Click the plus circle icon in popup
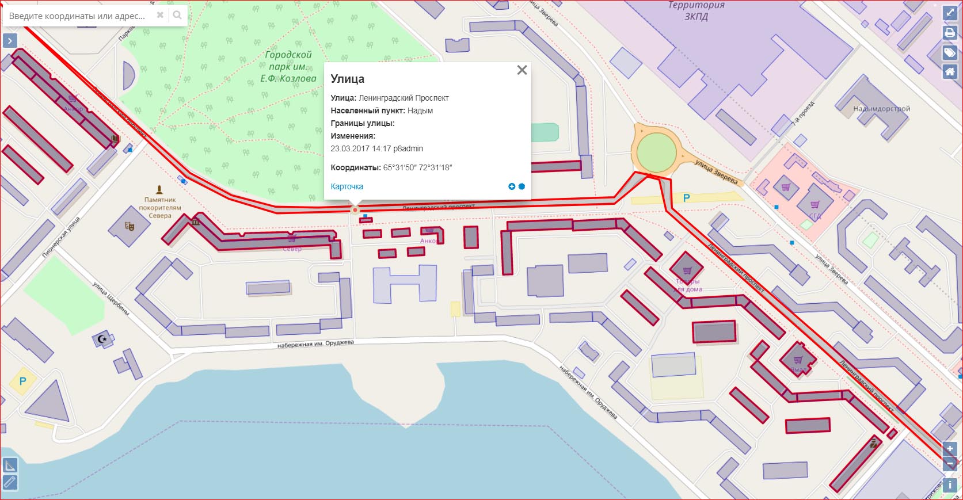 [x=512, y=186]
